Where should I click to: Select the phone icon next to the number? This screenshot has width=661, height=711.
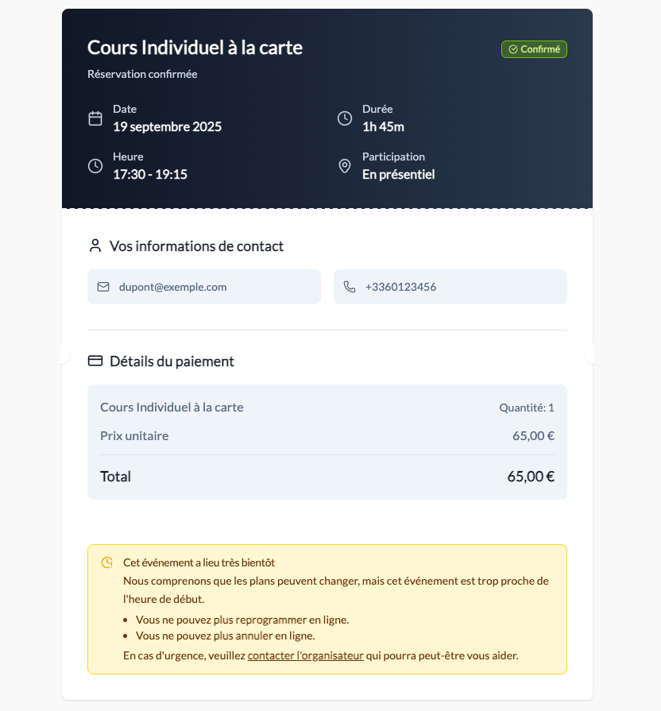coord(350,287)
